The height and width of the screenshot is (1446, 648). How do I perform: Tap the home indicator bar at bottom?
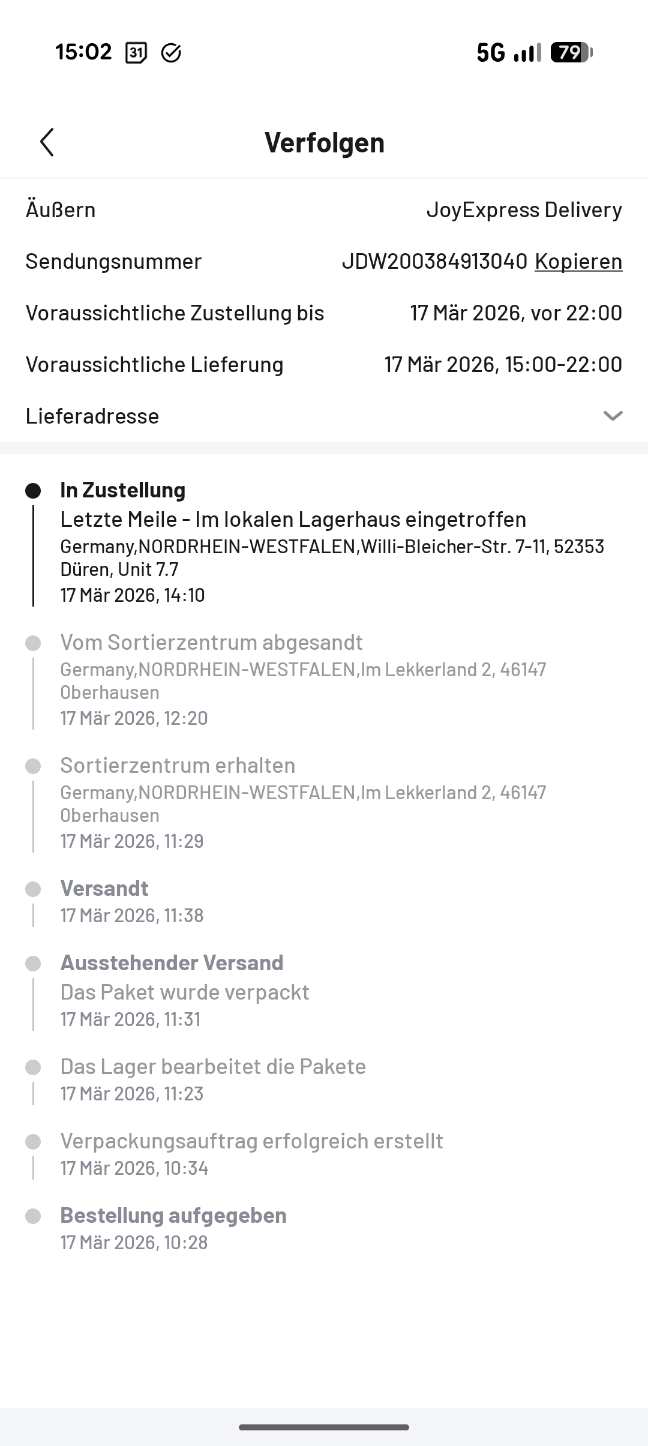(324, 1427)
